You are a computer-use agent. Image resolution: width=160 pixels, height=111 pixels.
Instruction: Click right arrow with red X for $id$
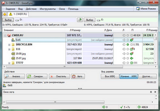pos(132,40)
